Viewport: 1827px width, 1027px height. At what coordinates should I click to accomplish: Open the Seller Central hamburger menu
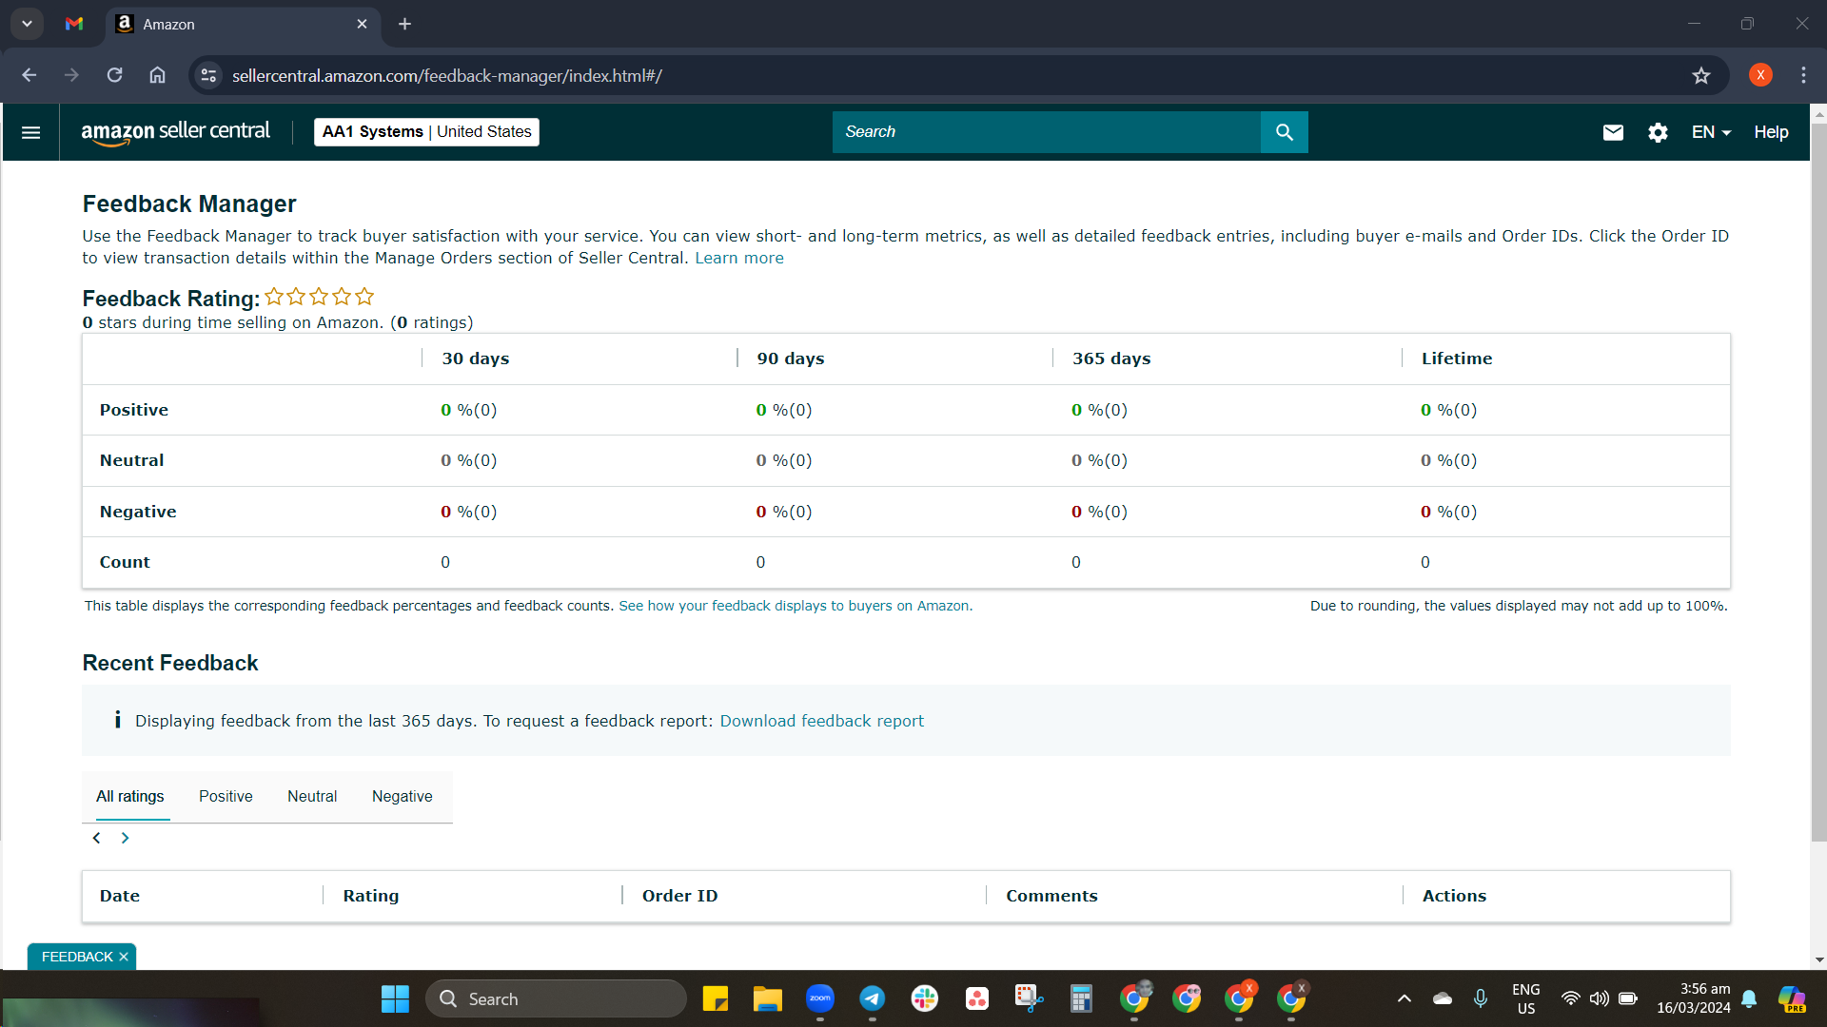click(30, 132)
